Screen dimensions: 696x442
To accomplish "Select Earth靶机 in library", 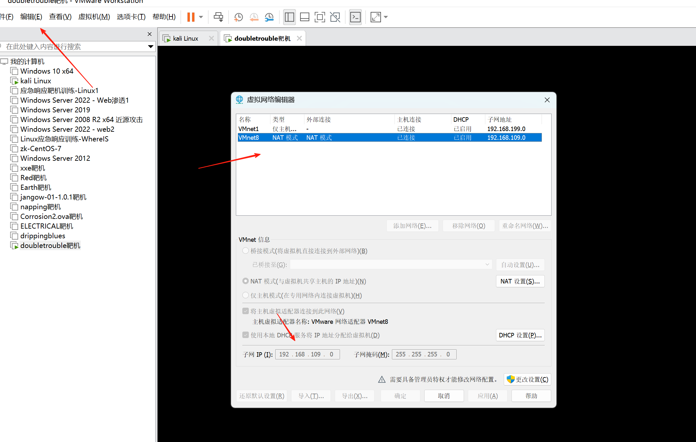I will 36,187.
